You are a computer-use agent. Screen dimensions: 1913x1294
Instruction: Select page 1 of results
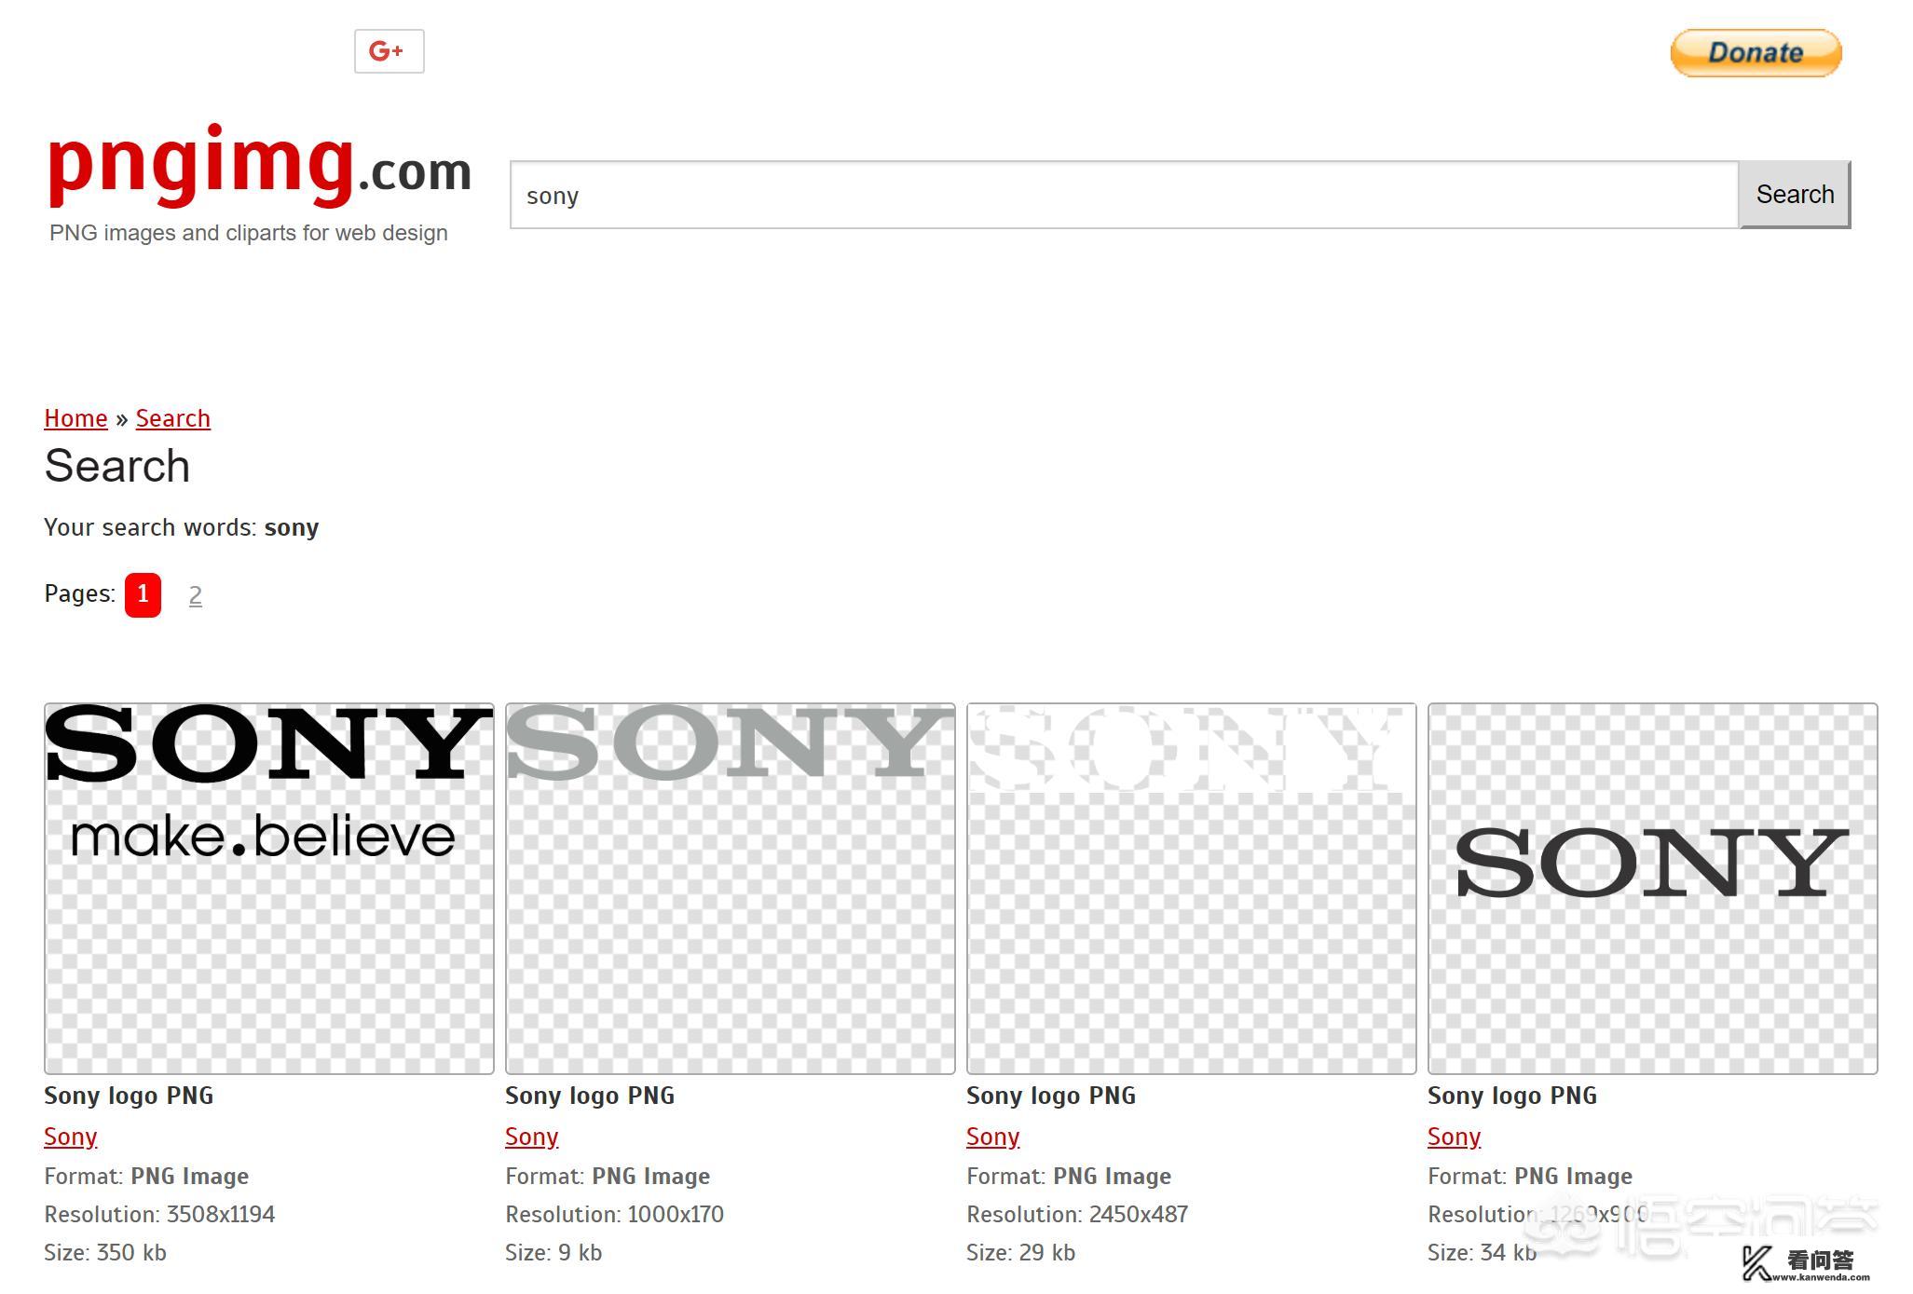[x=143, y=593]
